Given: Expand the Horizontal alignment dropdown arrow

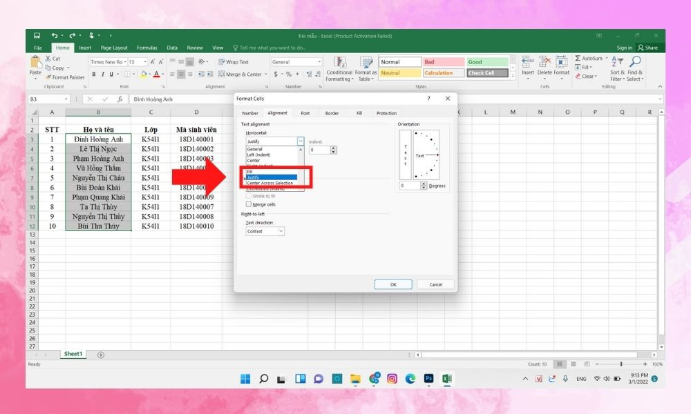Looking at the screenshot, I should (x=301, y=141).
